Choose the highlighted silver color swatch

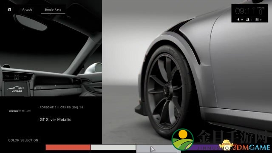click(159, 148)
